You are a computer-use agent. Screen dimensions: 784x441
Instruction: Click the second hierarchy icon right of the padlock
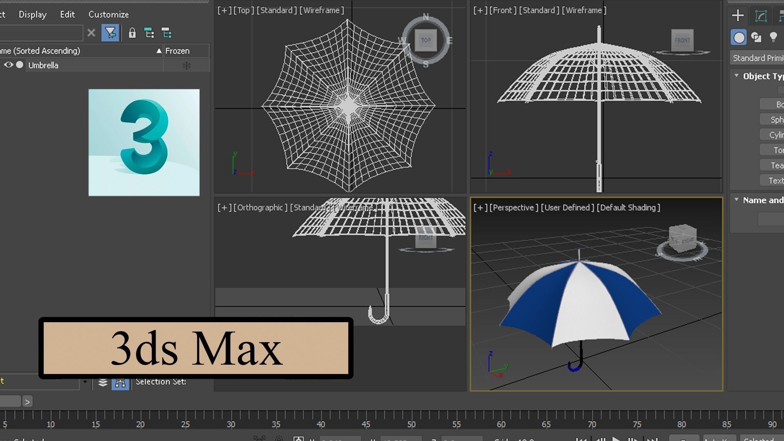[x=167, y=33]
